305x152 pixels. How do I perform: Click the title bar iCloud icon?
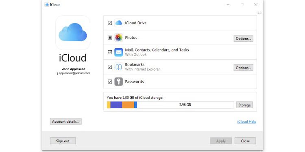coord(47,4)
